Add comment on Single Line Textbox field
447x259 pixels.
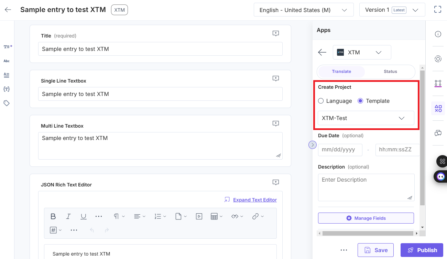click(276, 78)
